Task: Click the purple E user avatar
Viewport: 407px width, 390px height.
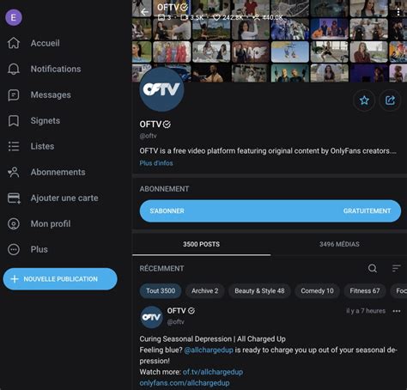Action: (x=14, y=17)
